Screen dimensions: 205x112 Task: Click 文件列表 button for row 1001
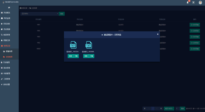(195, 25)
